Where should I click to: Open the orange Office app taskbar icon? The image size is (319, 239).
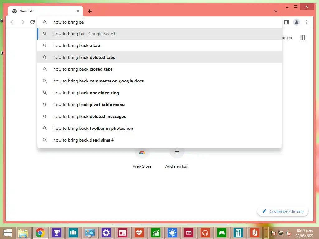255,233
